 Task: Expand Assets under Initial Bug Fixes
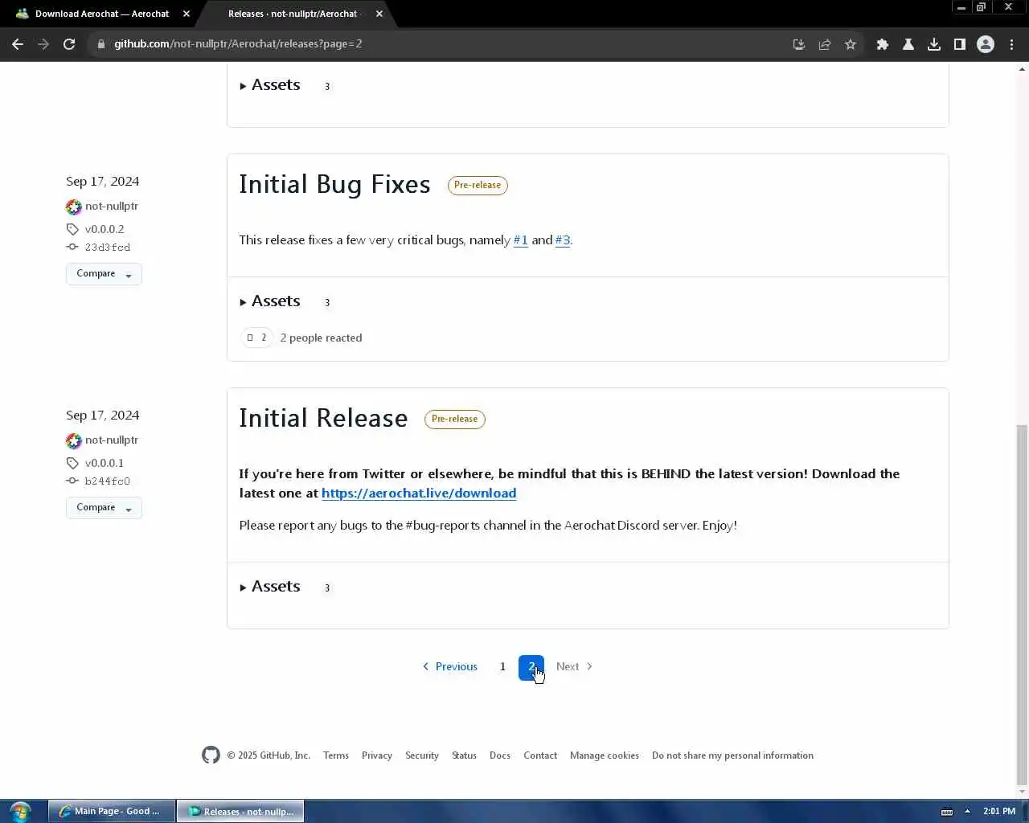point(270,301)
